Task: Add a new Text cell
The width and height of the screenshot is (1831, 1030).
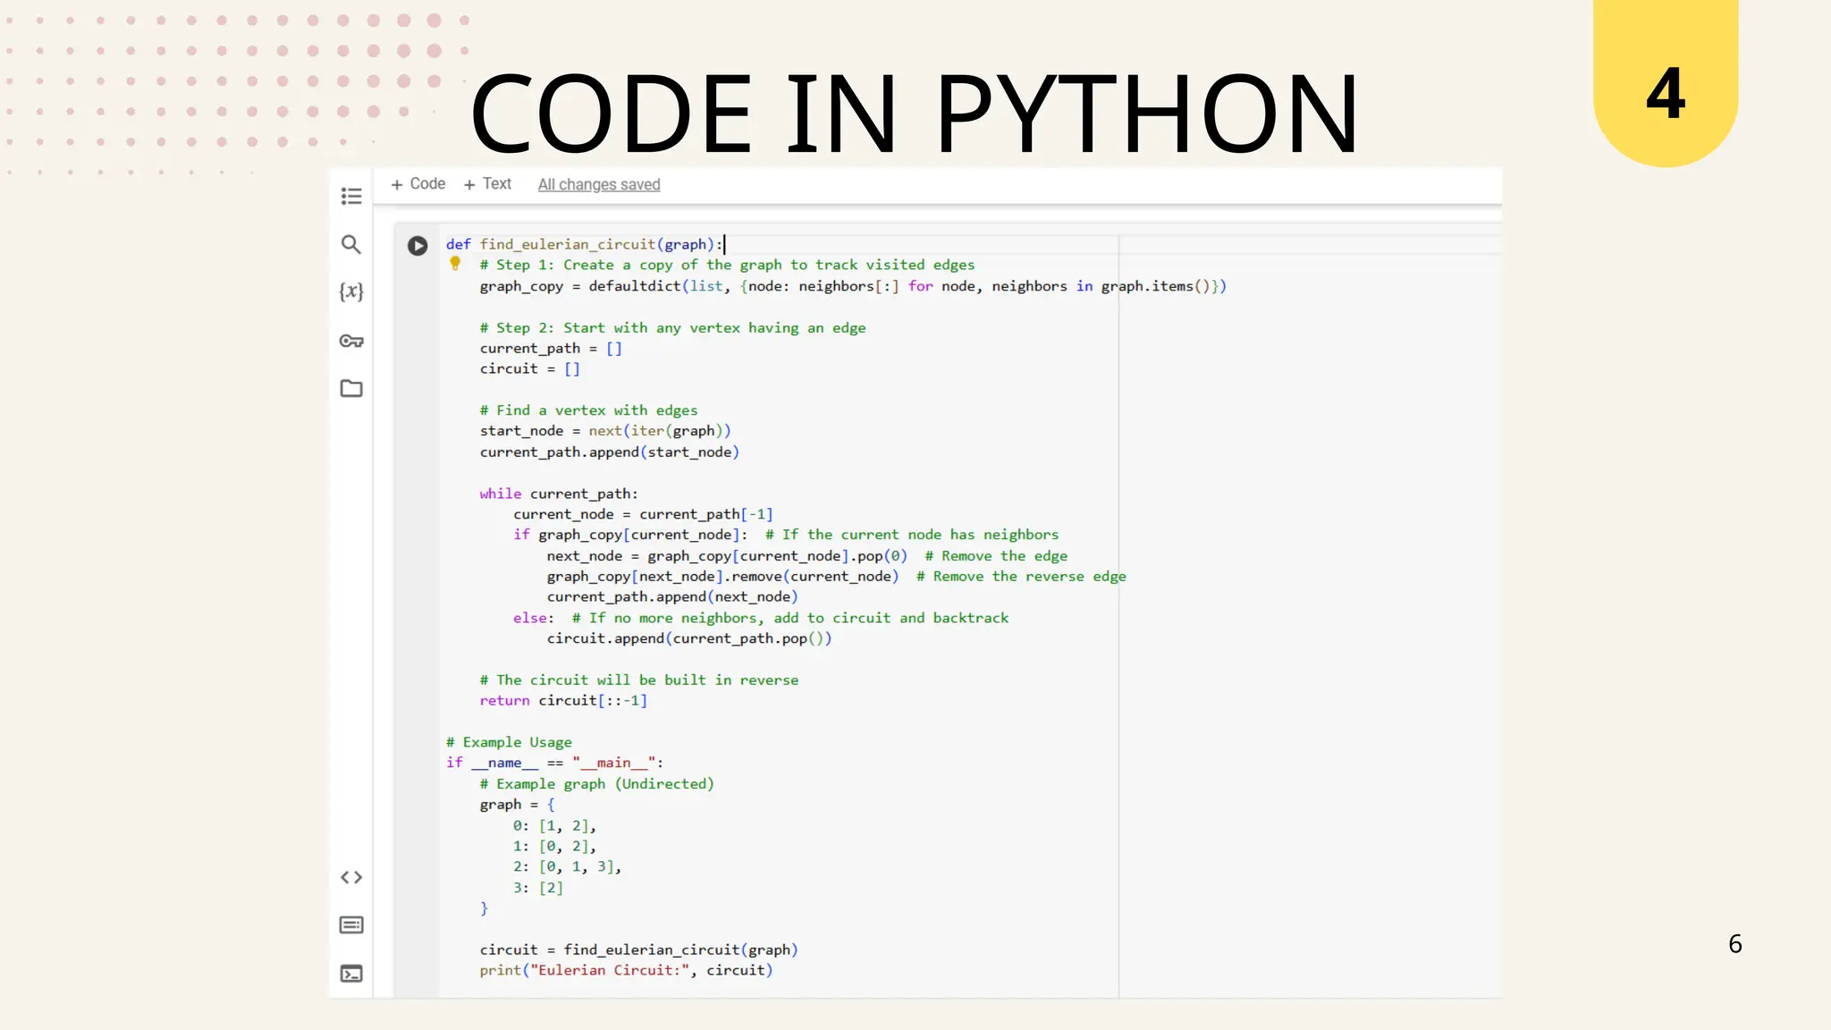Action: (x=488, y=184)
